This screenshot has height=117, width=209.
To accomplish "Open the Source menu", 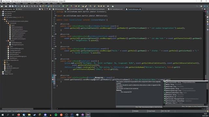I will [x=11, y=4].
